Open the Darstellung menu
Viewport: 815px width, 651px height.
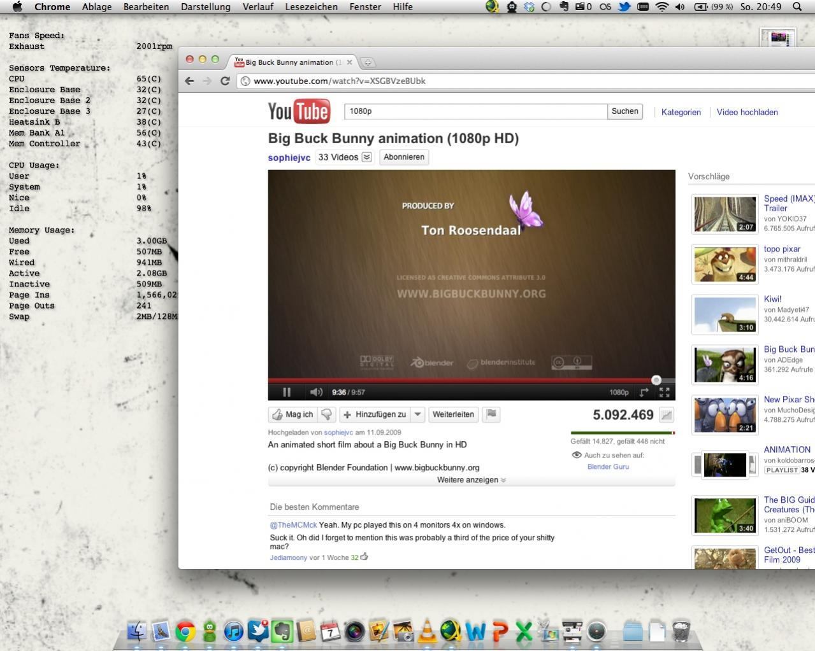coord(206,7)
